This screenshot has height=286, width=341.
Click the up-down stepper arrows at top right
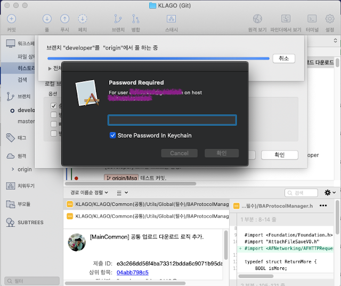[335, 41]
